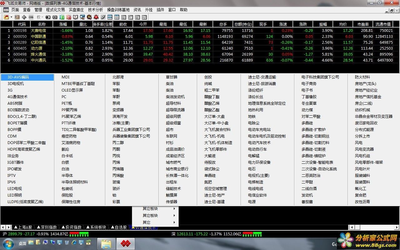Open the 操盘训练基地 menu
The width and height of the screenshot is (400, 250).
coord(118,10)
